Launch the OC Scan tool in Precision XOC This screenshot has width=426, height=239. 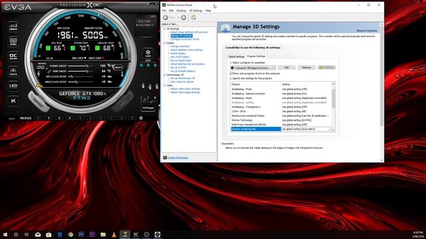click(x=13, y=56)
